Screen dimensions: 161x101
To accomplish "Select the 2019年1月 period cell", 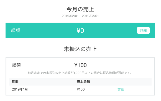I will (x=20, y=89).
